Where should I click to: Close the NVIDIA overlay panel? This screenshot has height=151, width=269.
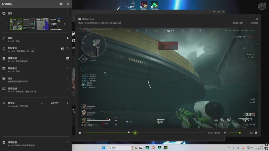point(68,4)
